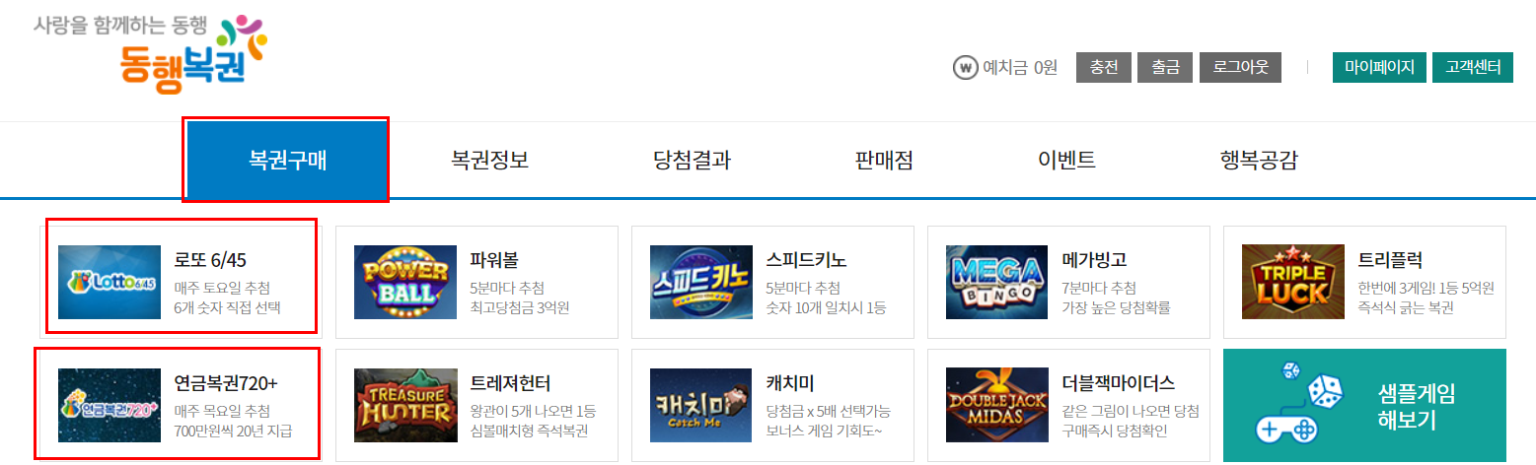Open the Power Ball game thumbnail
1536x465 pixels.
405,282
